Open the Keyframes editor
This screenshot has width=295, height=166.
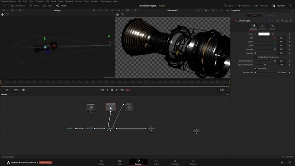coord(244,6)
